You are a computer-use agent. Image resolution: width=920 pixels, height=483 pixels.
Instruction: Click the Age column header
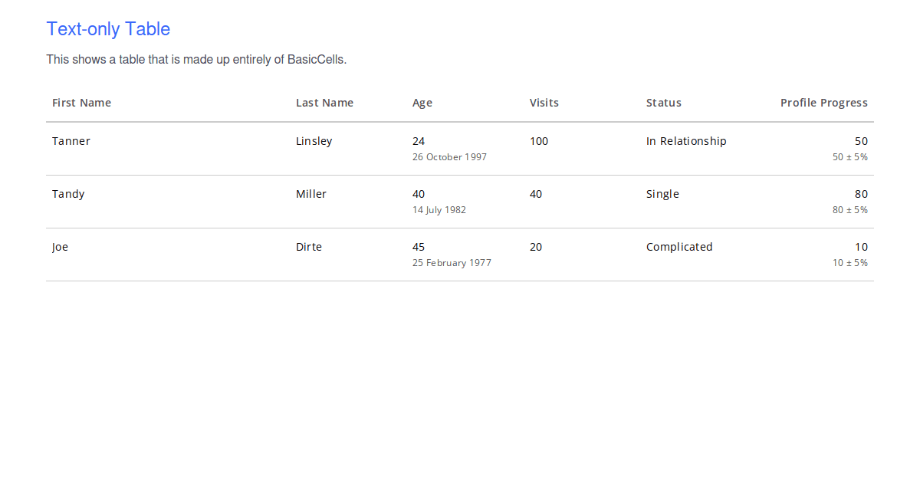click(x=422, y=102)
